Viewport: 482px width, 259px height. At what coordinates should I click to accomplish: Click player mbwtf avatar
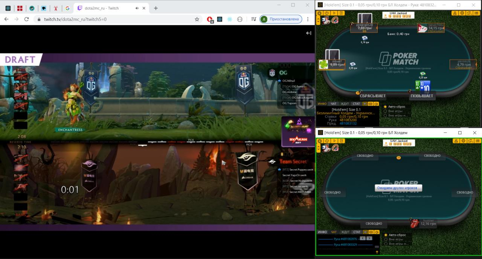click(x=323, y=64)
